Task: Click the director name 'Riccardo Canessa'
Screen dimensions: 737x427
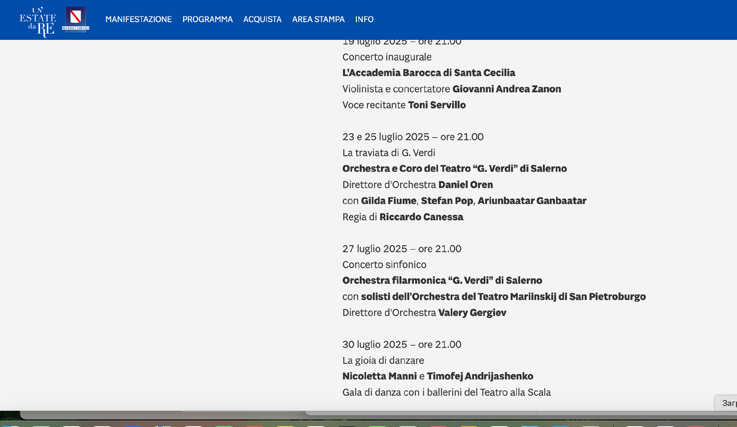Action: click(421, 217)
